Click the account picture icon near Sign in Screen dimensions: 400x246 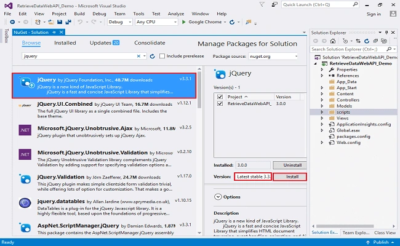[x=393, y=14]
